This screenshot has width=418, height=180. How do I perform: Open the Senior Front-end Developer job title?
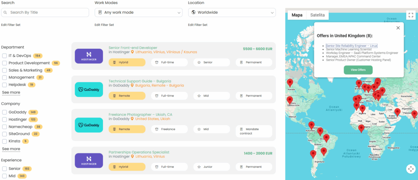pos(133,48)
